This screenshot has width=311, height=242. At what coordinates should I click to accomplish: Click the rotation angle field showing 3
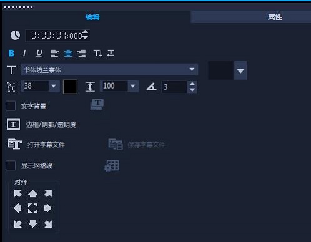(x=174, y=87)
